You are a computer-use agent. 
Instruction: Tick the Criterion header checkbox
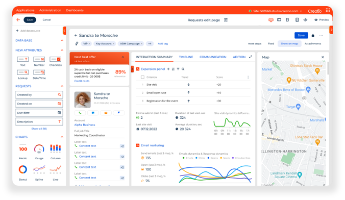click(142, 77)
